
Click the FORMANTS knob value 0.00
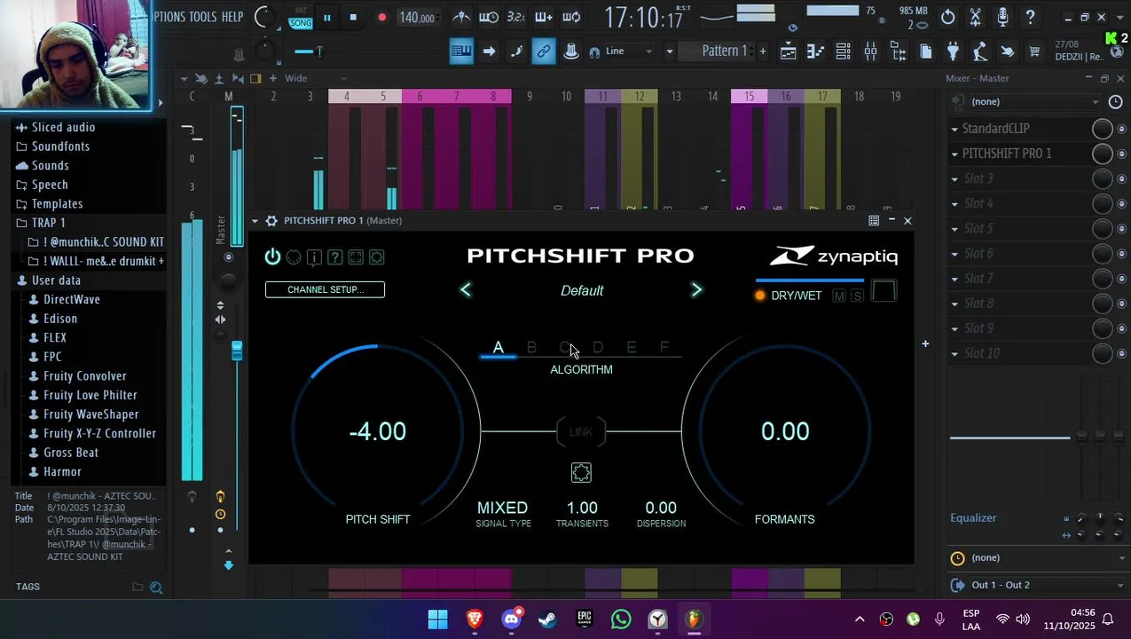[785, 432]
